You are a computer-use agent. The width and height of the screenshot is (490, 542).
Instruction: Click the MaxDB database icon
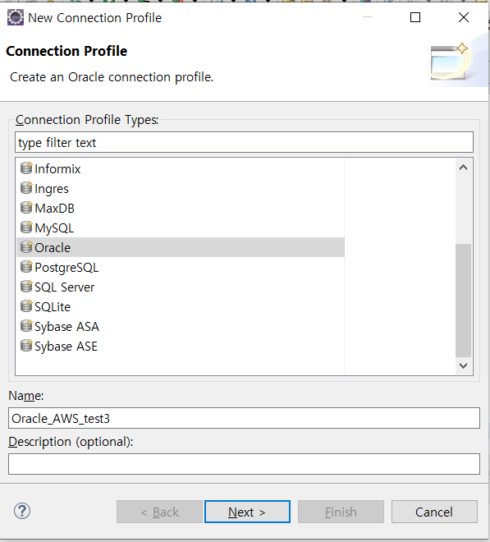(26, 208)
